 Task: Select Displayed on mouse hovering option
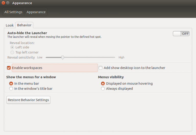[103, 84]
